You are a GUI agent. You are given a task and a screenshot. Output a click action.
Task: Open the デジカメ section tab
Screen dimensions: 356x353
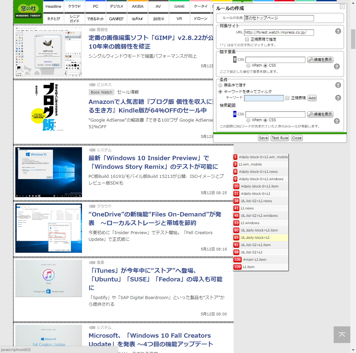pyautogui.click(x=116, y=6)
